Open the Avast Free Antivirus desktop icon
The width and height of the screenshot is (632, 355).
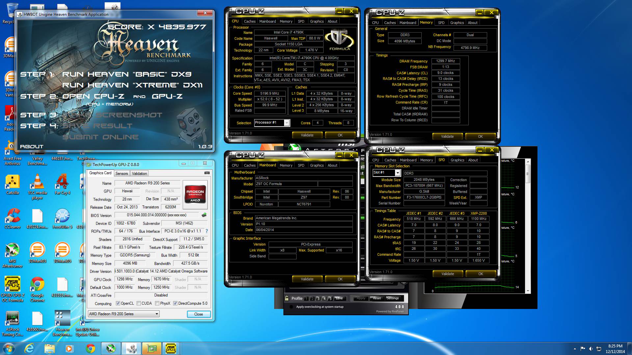[13, 153]
